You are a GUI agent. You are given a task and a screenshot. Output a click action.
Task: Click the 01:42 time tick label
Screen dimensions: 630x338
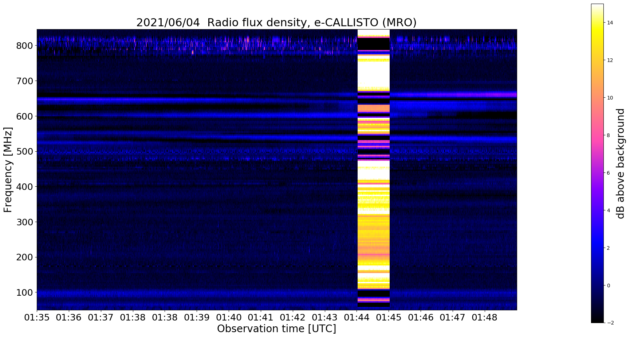click(293, 318)
